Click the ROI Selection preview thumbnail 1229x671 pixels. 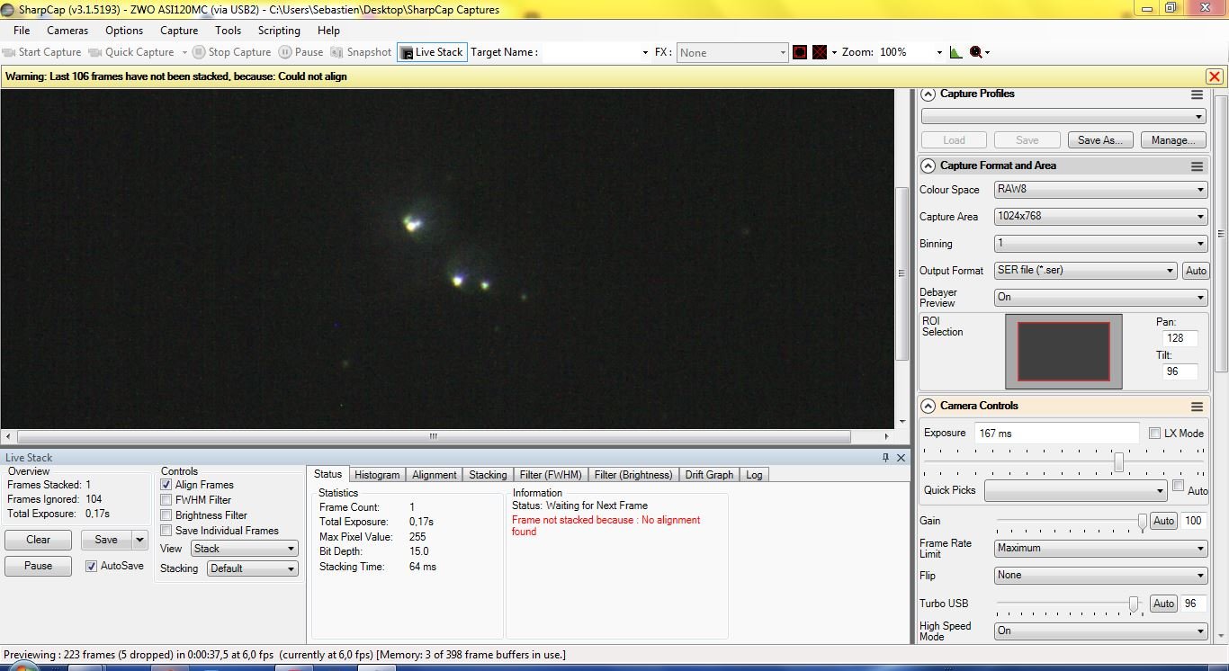[1063, 351]
